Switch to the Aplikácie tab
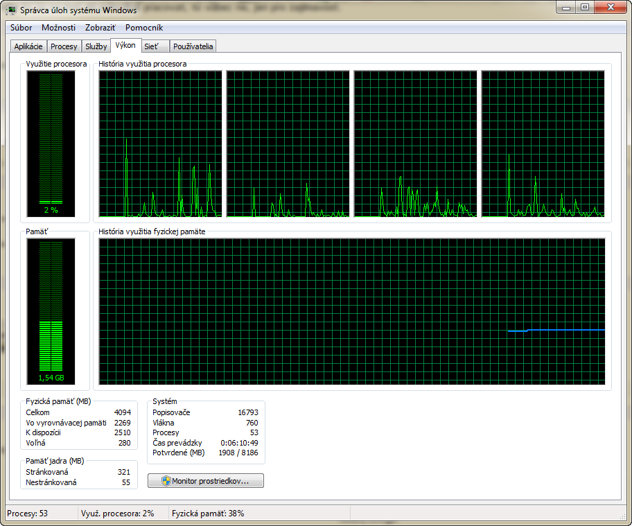This screenshot has width=632, height=526. 28,46
